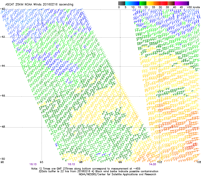This screenshot has width=201, height=176.
Task: Click the orange 25-30 knots color swatch
Action: tap(157, 3)
